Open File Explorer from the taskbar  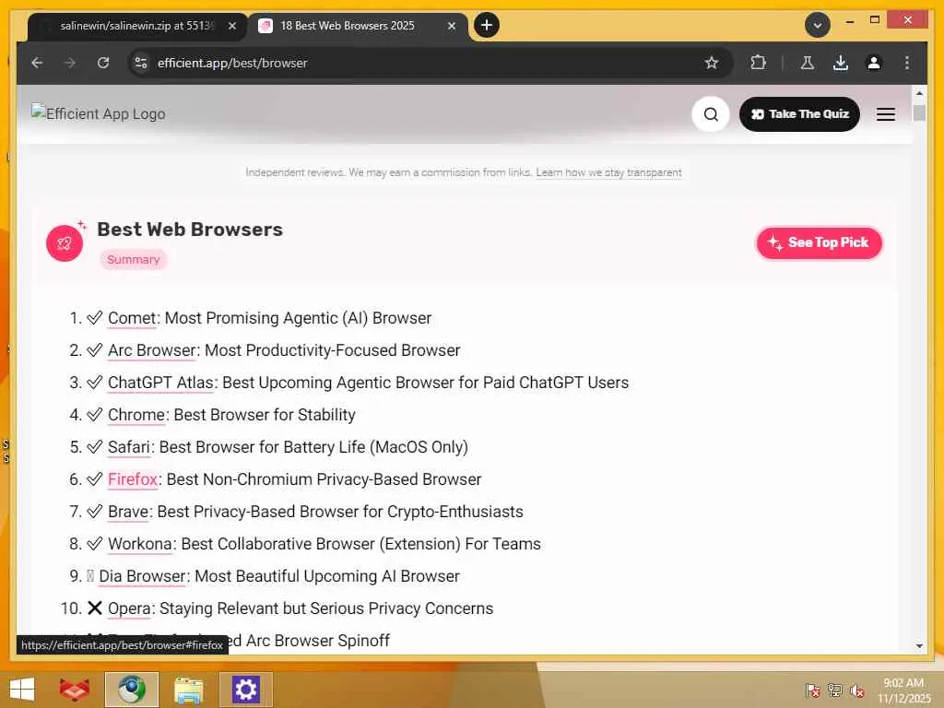(x=188, y=690)
